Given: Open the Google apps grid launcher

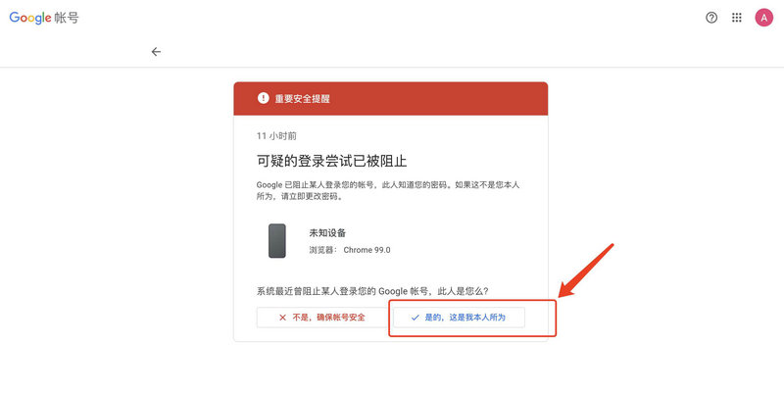Looking at the screenshot, I should 737,18.
